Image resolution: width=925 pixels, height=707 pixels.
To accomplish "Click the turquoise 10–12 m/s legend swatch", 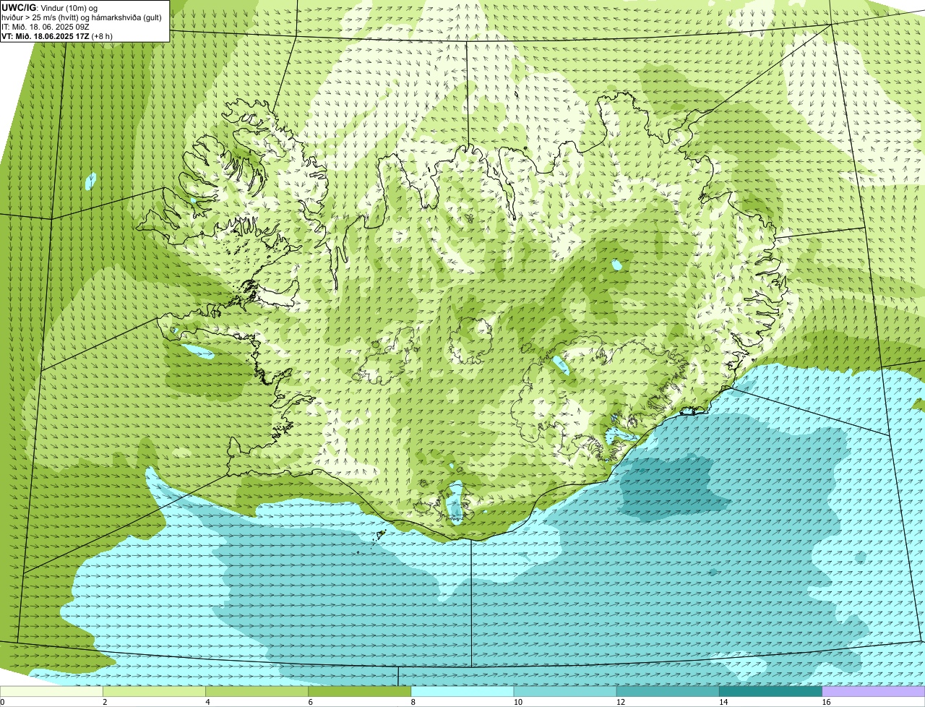I will pos(565,692).
